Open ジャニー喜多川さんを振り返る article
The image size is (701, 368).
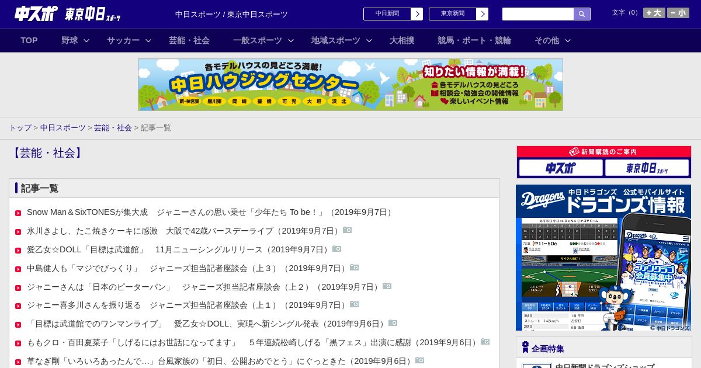click(x=188, y=305)
